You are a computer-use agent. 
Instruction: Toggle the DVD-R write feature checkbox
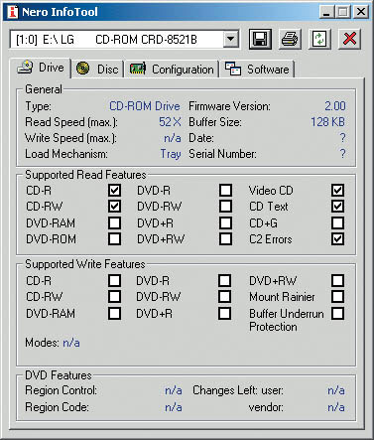click(225, 281)
